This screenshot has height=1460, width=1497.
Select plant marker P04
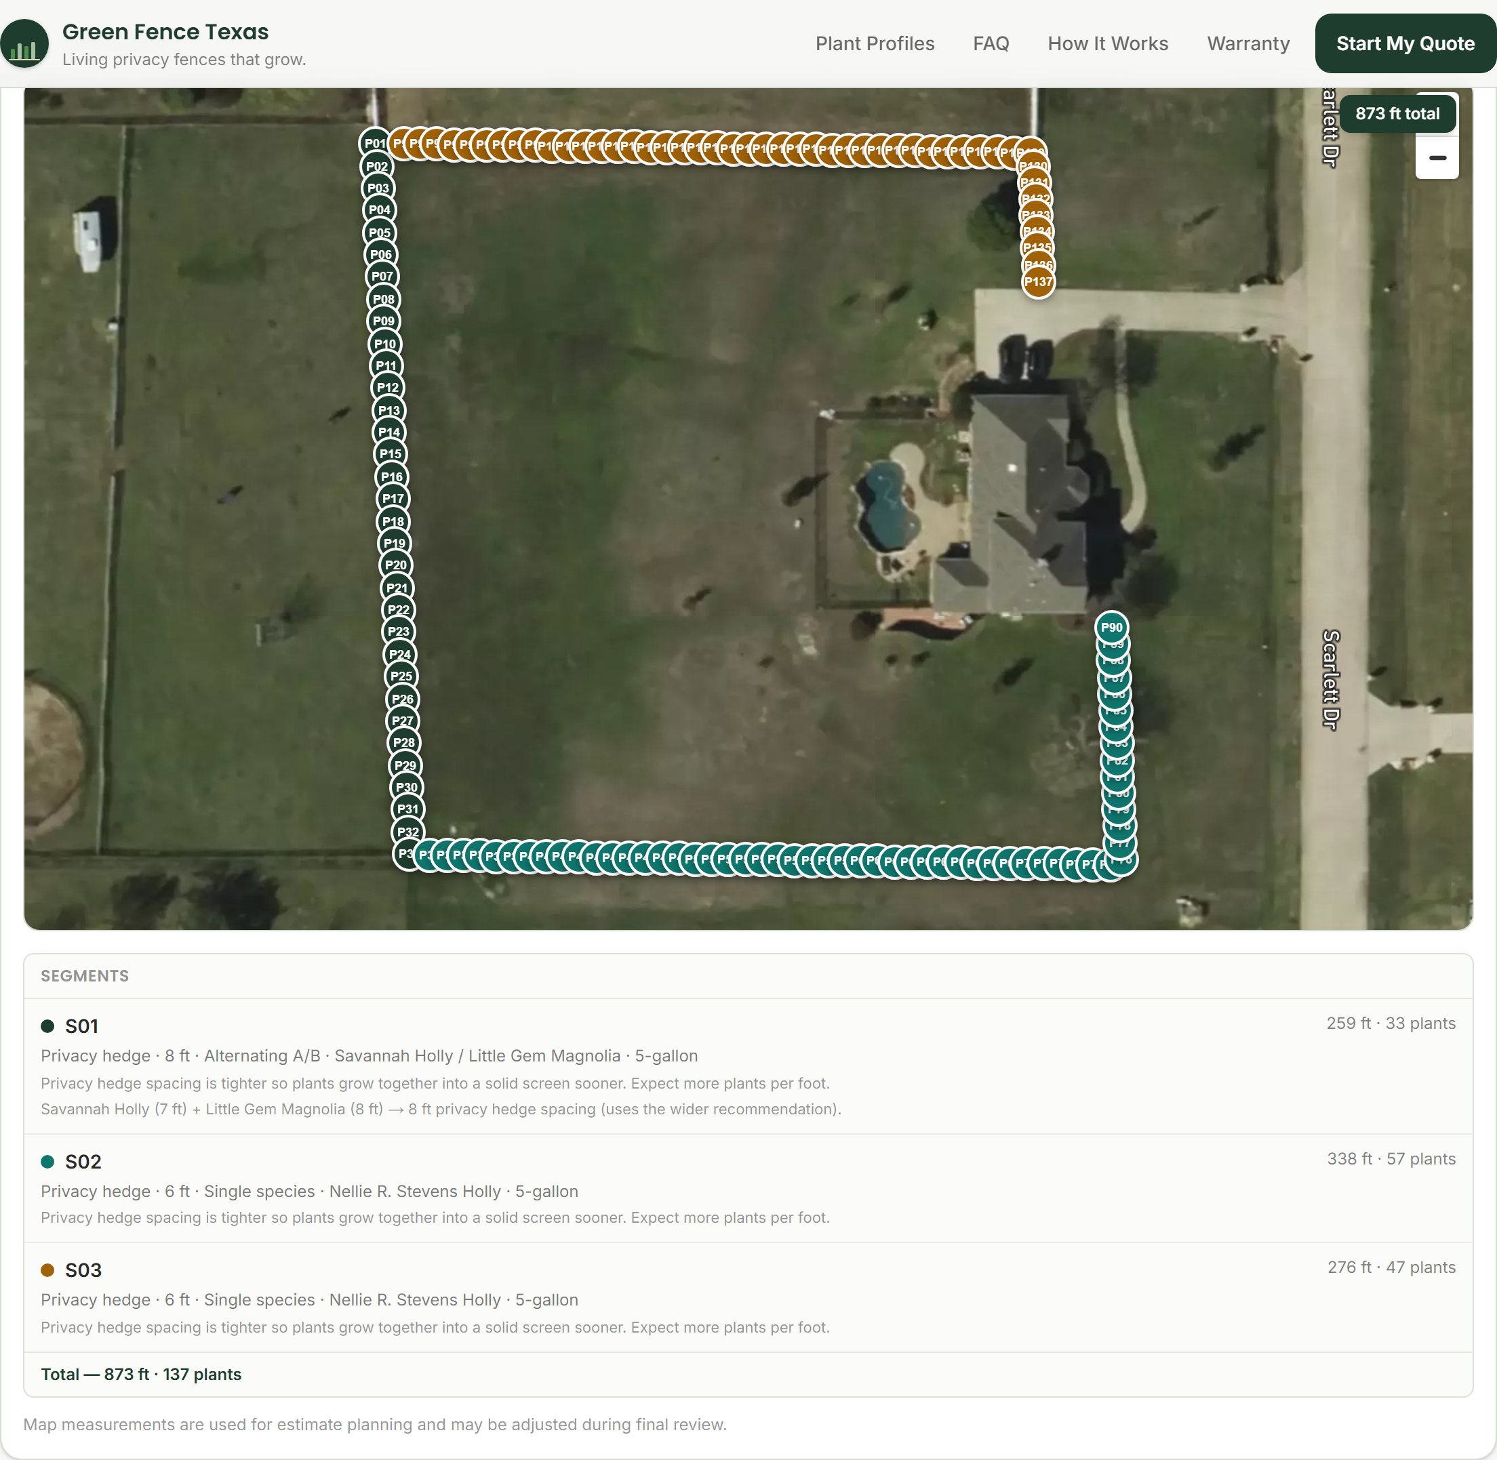(x=380, y=210)
